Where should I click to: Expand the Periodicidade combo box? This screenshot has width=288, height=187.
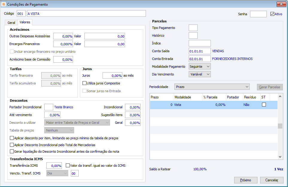[212, 87]
